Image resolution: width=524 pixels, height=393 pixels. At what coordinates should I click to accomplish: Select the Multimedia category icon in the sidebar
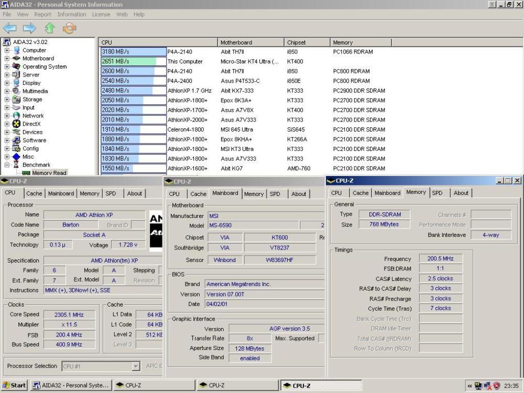click(x=15, y=91)
